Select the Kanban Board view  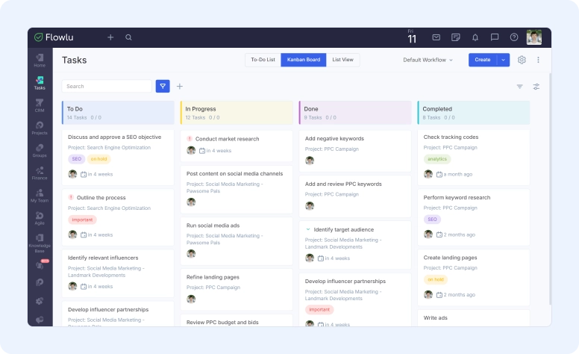coord(304,60)
